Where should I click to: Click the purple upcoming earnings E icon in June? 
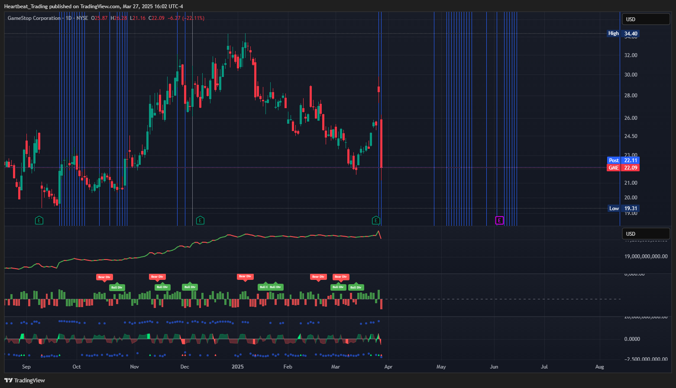click(x=499, y=221)
